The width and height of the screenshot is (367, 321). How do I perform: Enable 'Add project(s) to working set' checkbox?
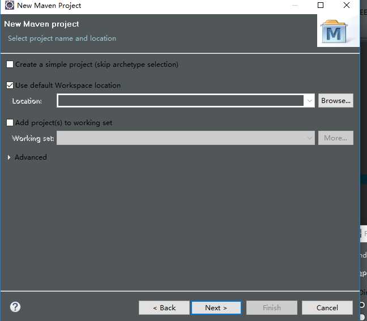(x=10, y=123)
